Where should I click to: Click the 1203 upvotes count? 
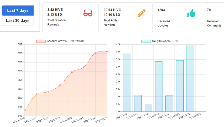pyautogui.click(x=161, y=10)
